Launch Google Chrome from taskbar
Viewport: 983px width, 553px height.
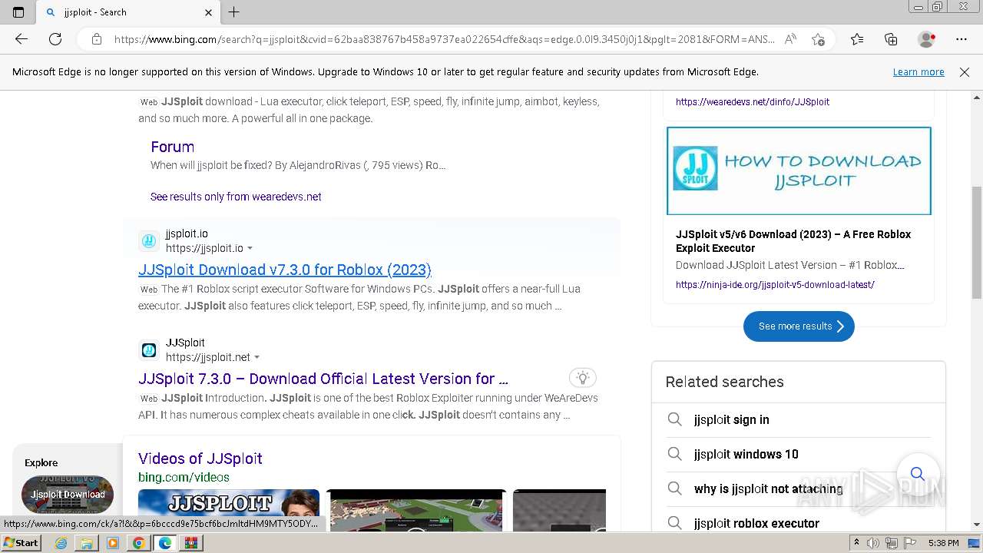coord(138,543)
